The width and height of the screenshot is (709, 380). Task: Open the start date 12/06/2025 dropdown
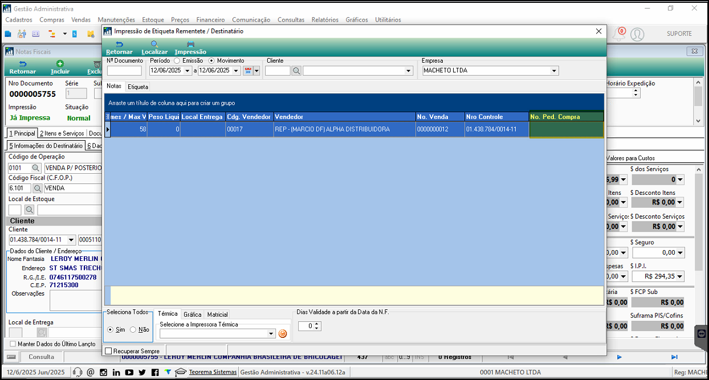click(188, 71)
